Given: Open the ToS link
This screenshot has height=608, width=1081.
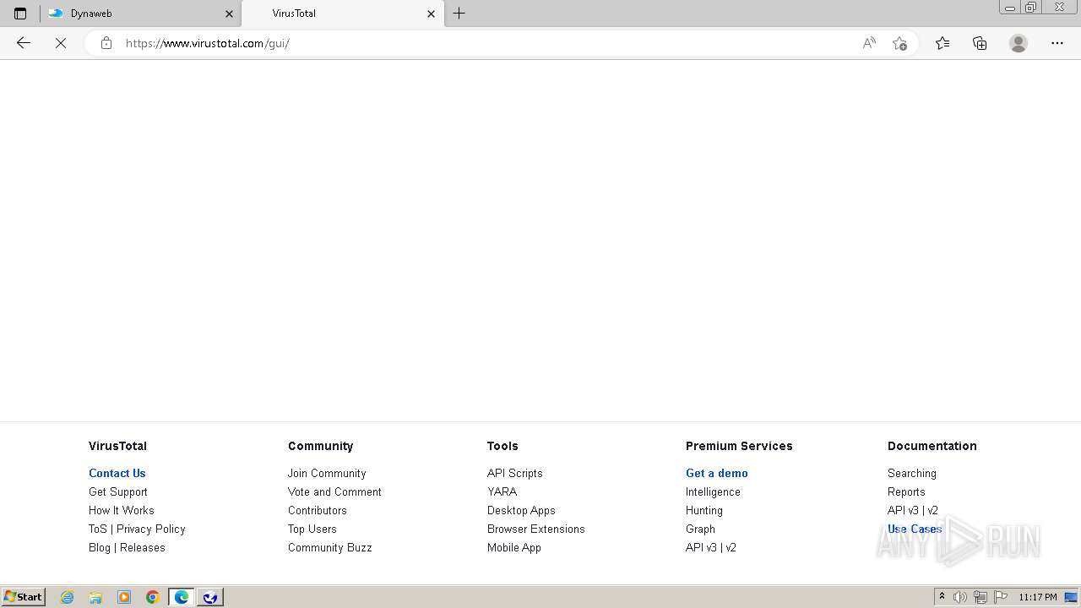Looking at the screenshot, I should tap(98, 529).
